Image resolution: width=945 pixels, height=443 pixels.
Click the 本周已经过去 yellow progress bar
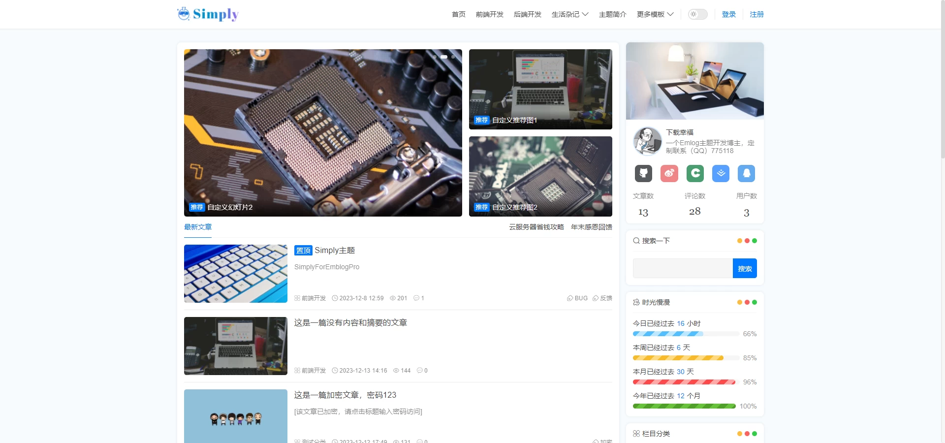click(678, 358)
